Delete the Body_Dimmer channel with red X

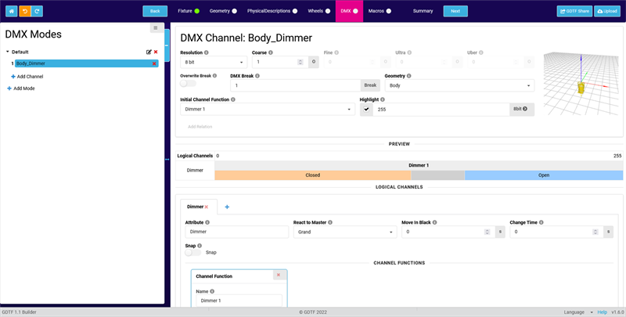point(155,63)
